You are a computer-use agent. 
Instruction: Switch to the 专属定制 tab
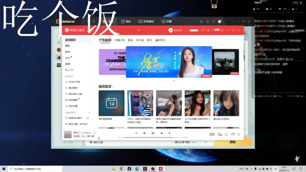[x=119, y=40]
